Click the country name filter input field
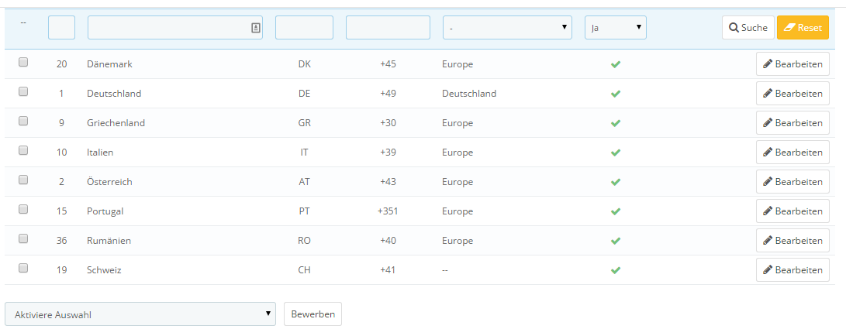 pos(169,27)
